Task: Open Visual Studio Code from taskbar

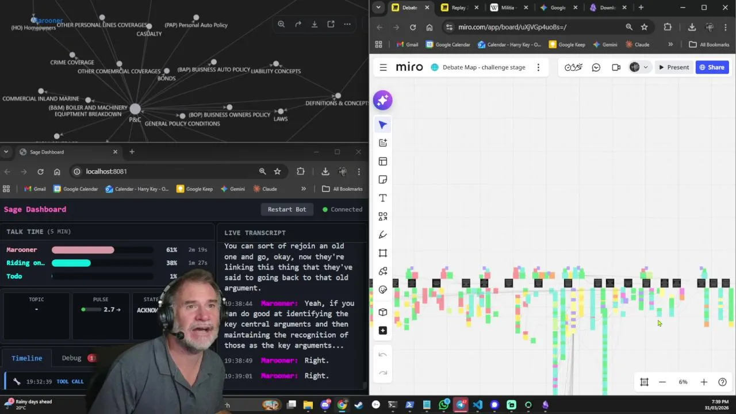Action: [x=477, y=405]
